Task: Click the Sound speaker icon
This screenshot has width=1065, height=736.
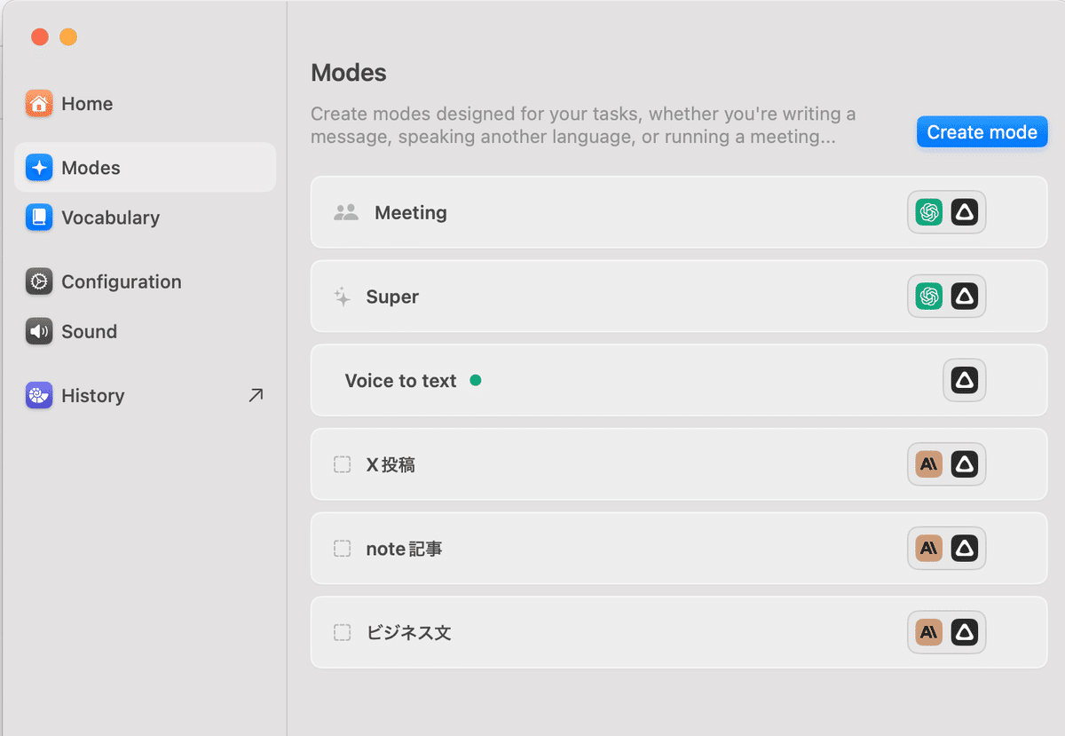Action: point(39,331)
